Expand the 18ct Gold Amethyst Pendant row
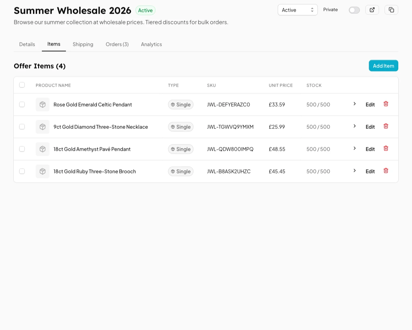This screenshot has width=412, height=330. pos(355,148)
